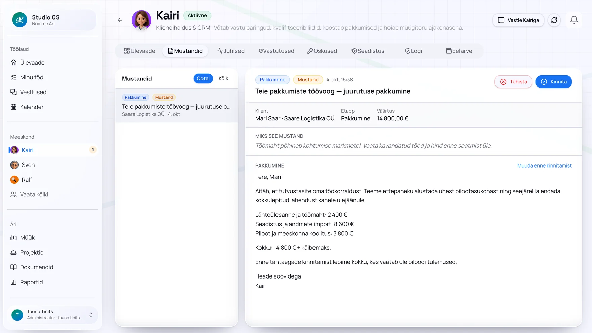Switch to the Vastutused tab
Image resolution: width=592 pixels, height=333 pixels.
click(x=276, y=51)
